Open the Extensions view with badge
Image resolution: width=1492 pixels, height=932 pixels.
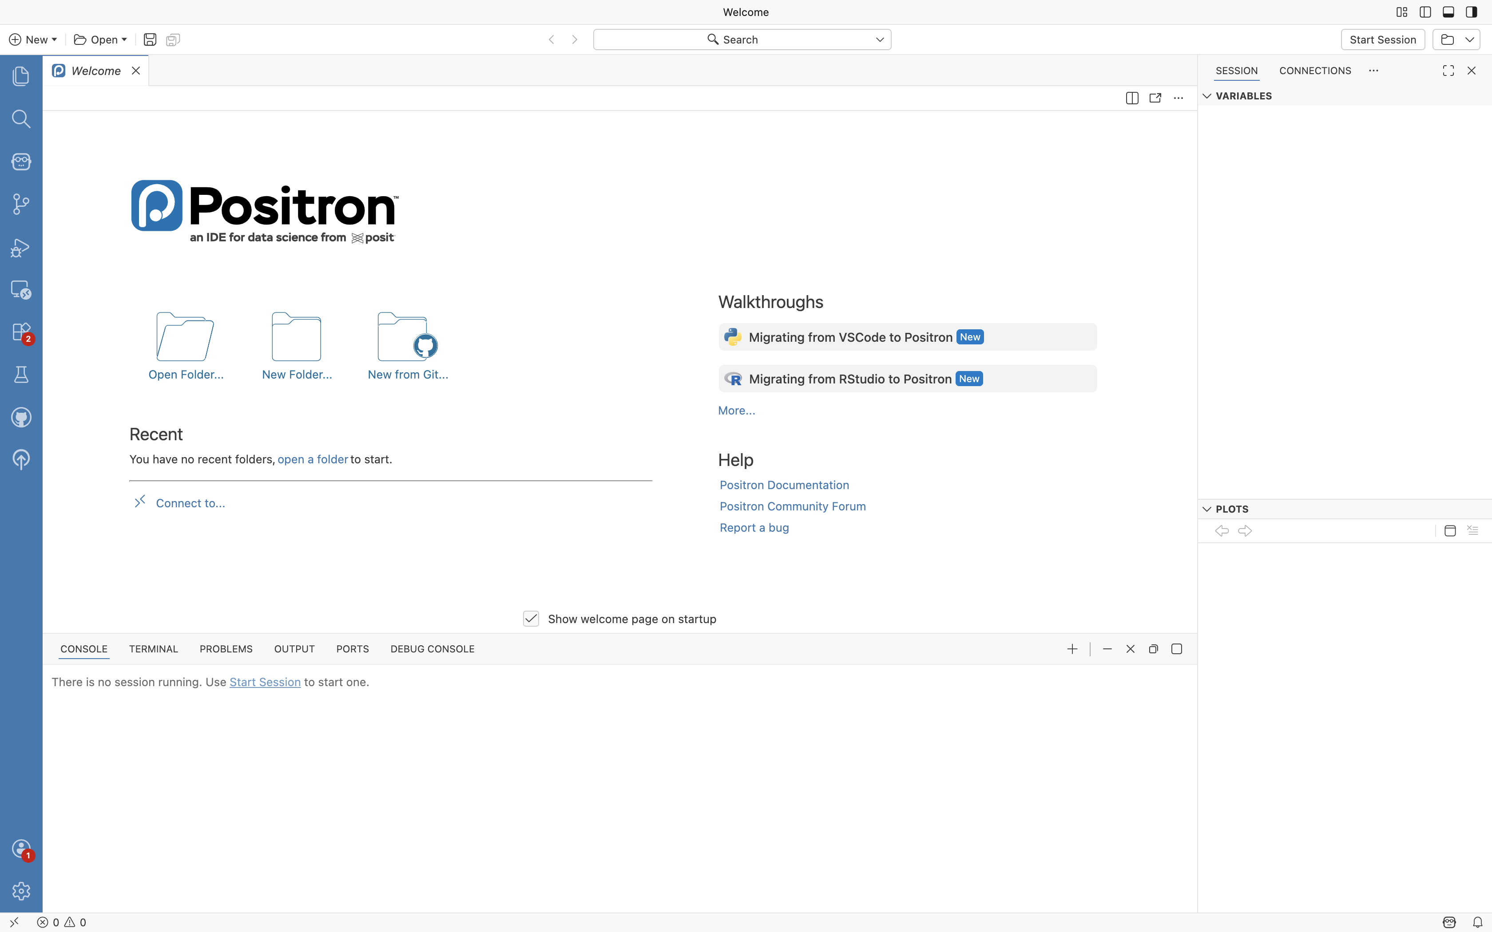click(21, 332)
